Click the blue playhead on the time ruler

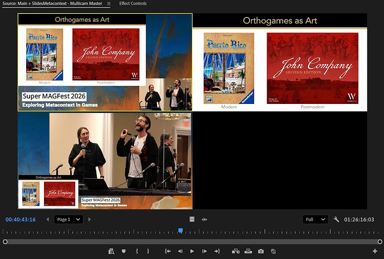coord(180,231)
